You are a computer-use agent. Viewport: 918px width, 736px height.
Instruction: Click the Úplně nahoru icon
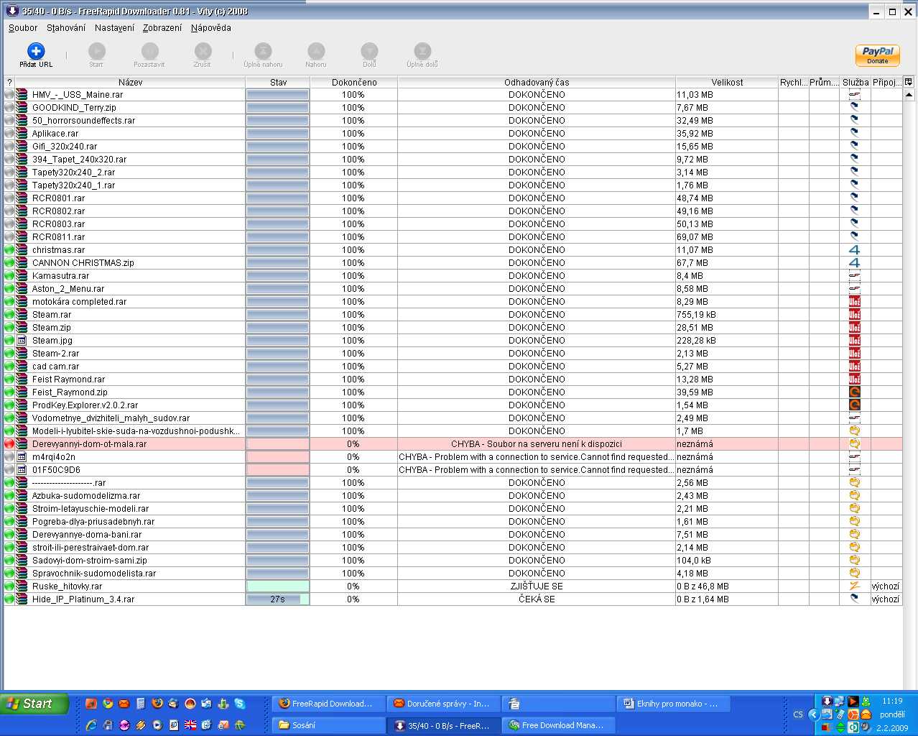(263, 51)
